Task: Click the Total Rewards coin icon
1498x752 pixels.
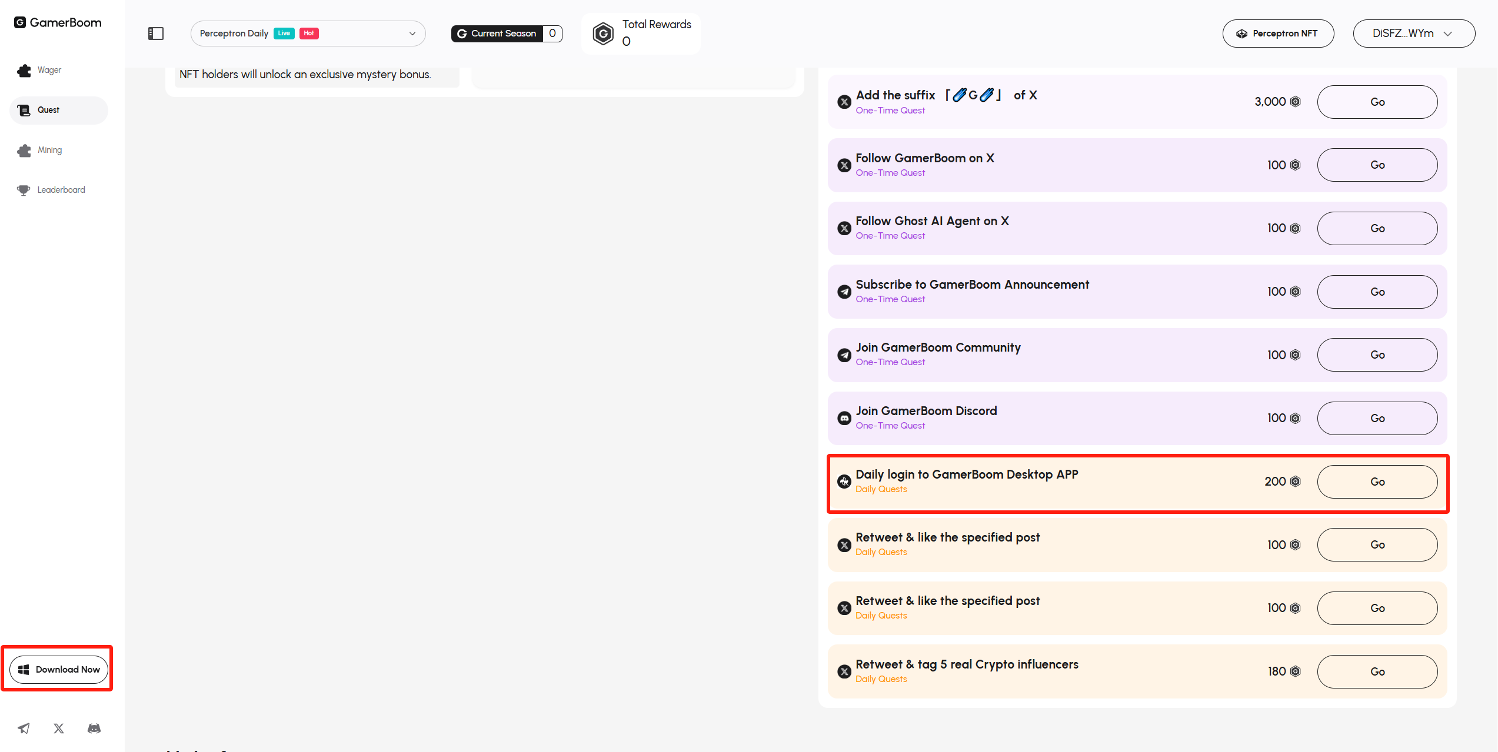Action: tap(603, 34)
